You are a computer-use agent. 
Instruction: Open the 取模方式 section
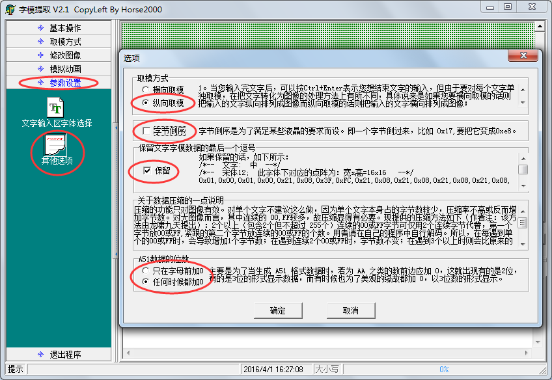click(x=58, y=42)
